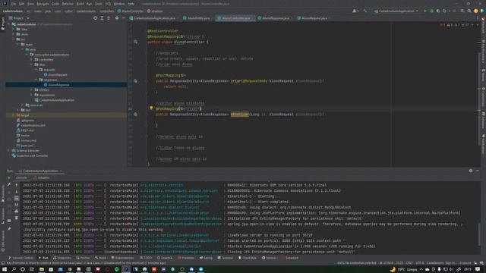Click the locate opened file target icon
The image size is (486, 273).
pos(95,18)
